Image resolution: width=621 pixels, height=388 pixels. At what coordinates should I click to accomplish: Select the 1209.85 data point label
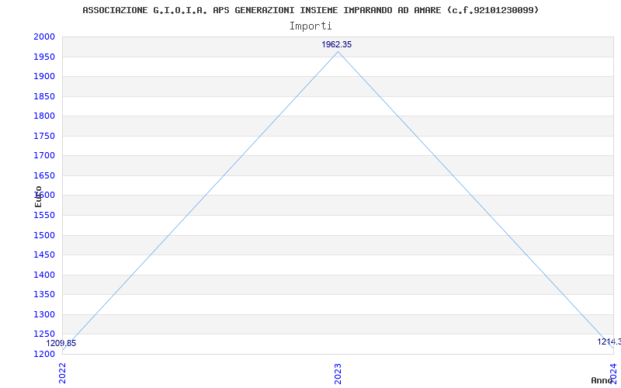click(x=61, y=343)
